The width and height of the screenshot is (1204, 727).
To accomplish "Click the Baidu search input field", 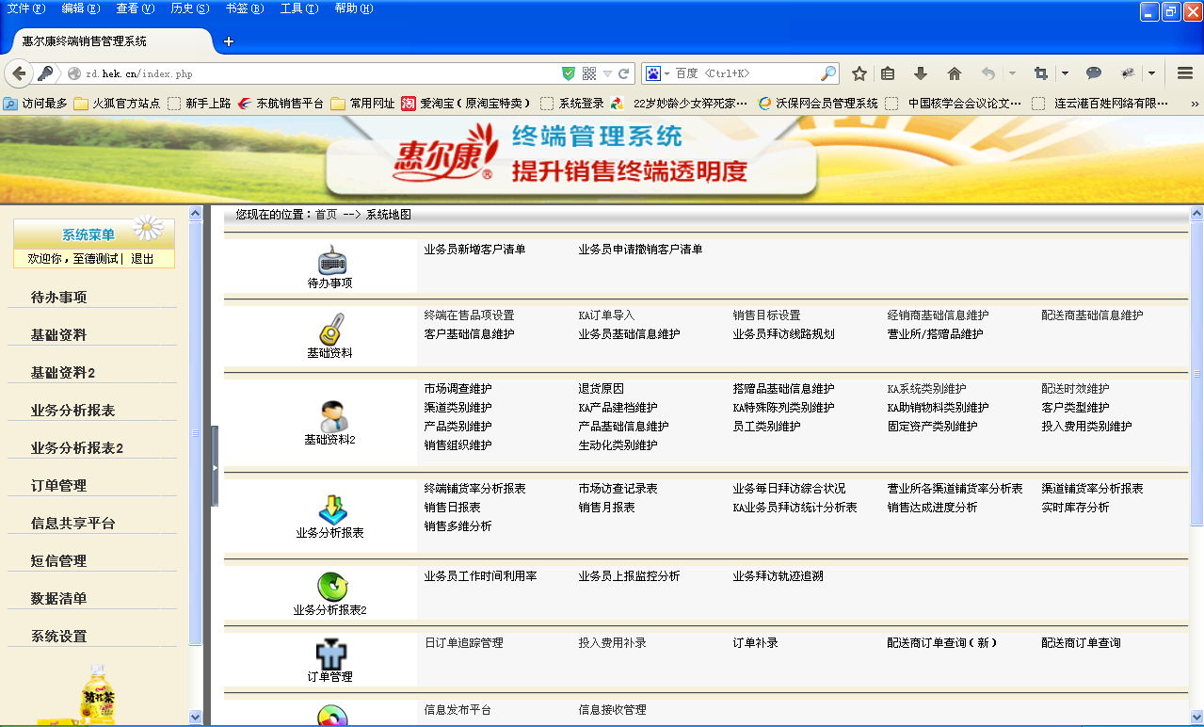I will [x=746, y=73].
